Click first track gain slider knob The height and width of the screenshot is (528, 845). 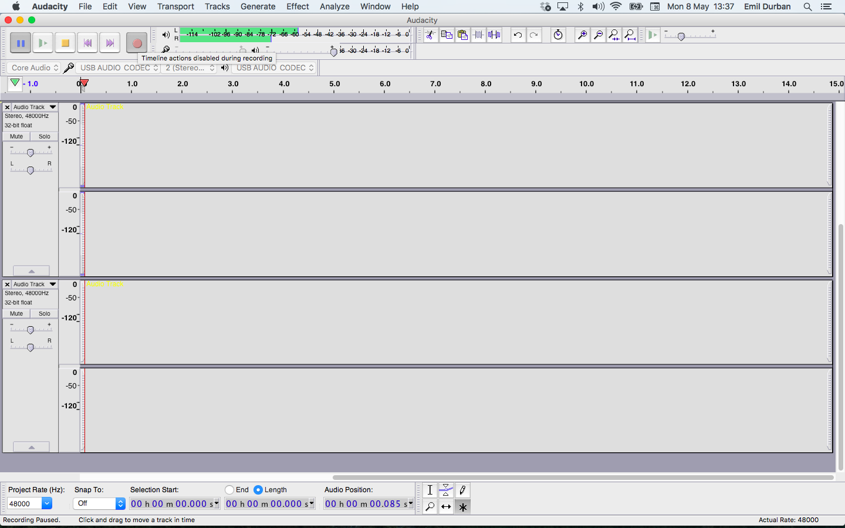31,153
